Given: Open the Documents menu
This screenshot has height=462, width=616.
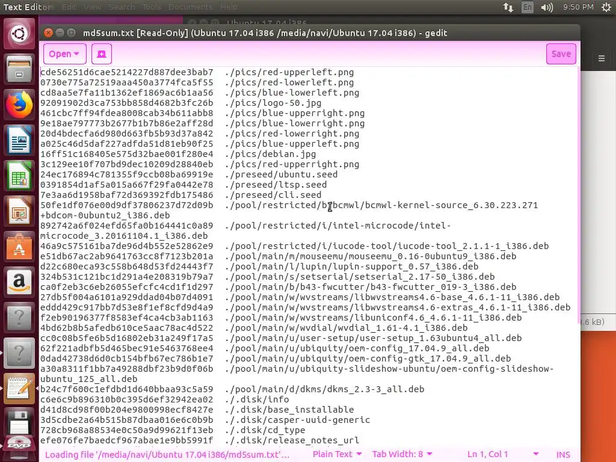Looking at the screenshot, I should 191,7.
